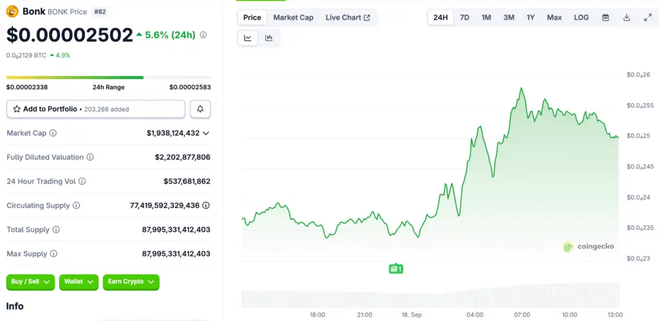
Task: Click the volume range navigator under the chart
Action: point(431,295)
